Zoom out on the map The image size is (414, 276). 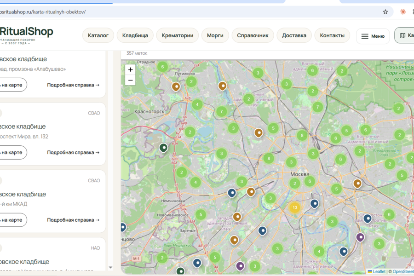[x=131, y=80]
